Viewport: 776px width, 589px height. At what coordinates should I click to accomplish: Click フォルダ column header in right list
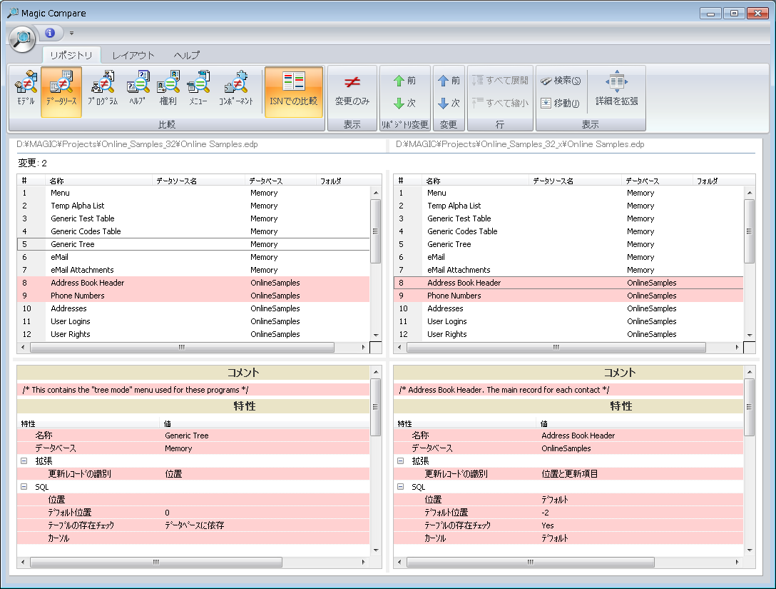718,181
